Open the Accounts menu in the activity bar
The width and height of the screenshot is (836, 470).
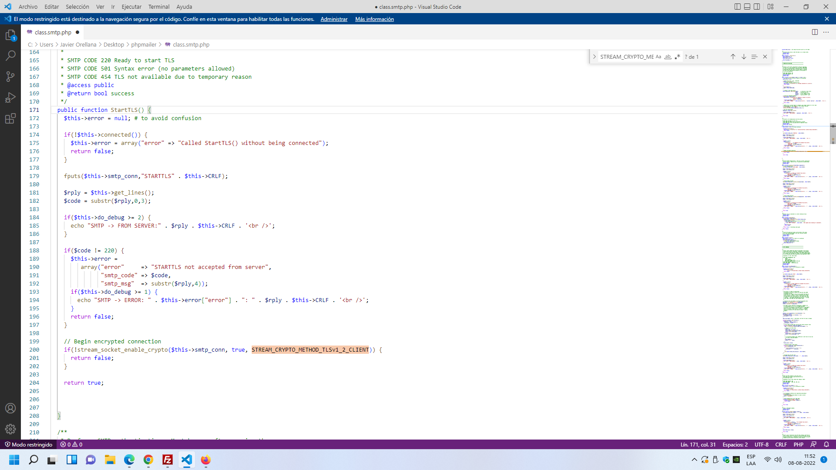(x=10, y=408)
